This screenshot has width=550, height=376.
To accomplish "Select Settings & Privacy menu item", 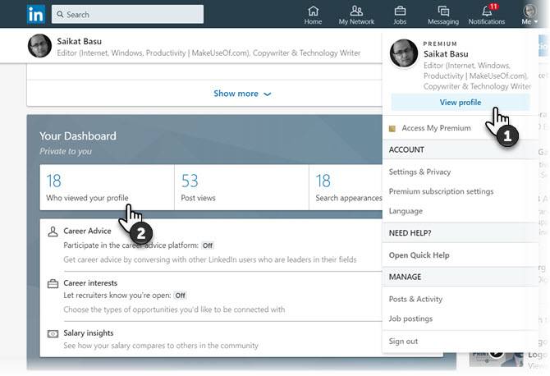I will pyautogui.click(x=419, y=172).
